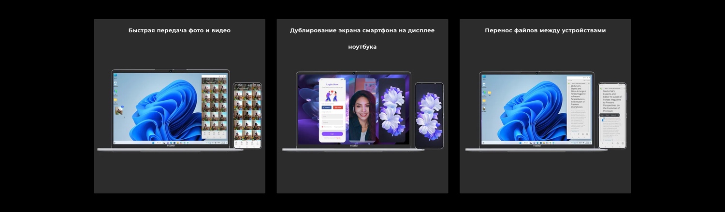Open the file transfer between devices card image
725x212 pixels.
pyautogui.click(x=545, y=111)
